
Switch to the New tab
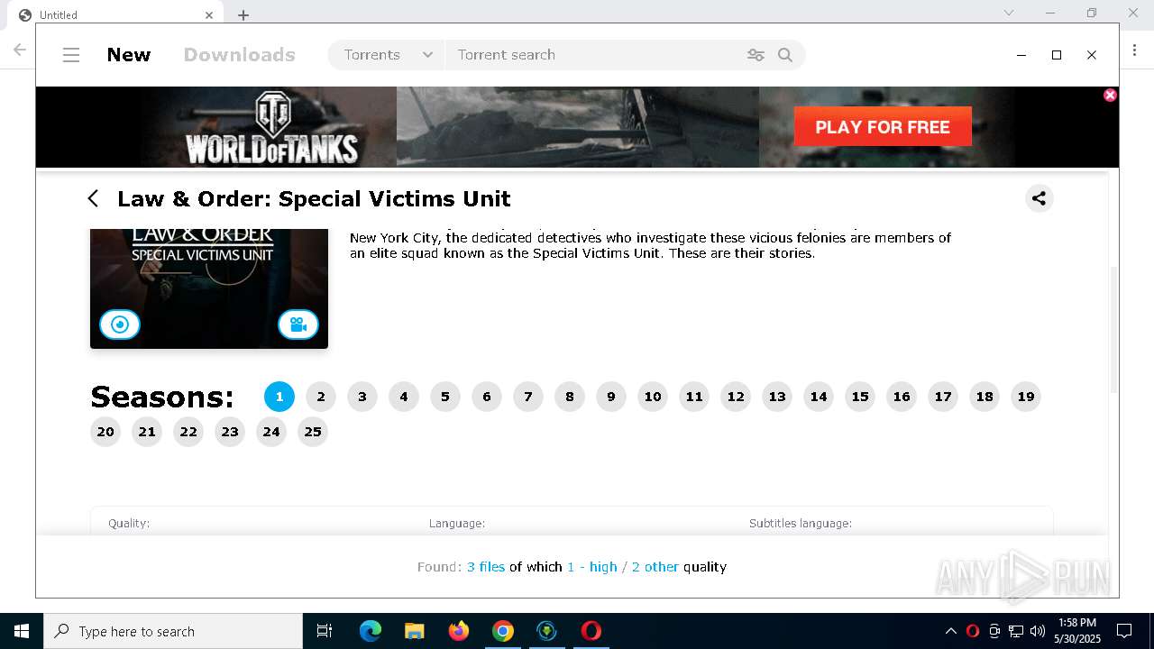[x=129, y=55]
